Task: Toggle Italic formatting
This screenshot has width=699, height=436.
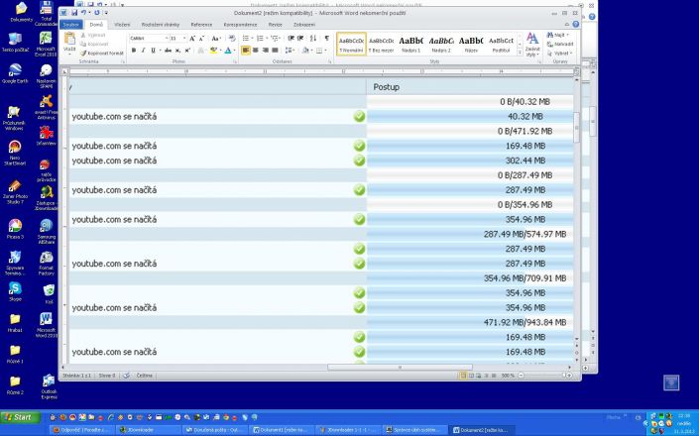Action: (x=143, y=51)
